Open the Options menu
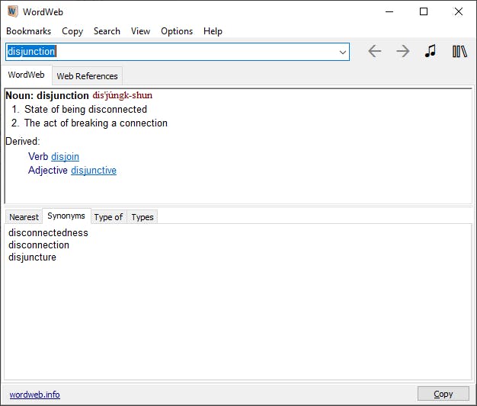 (177, 31)
